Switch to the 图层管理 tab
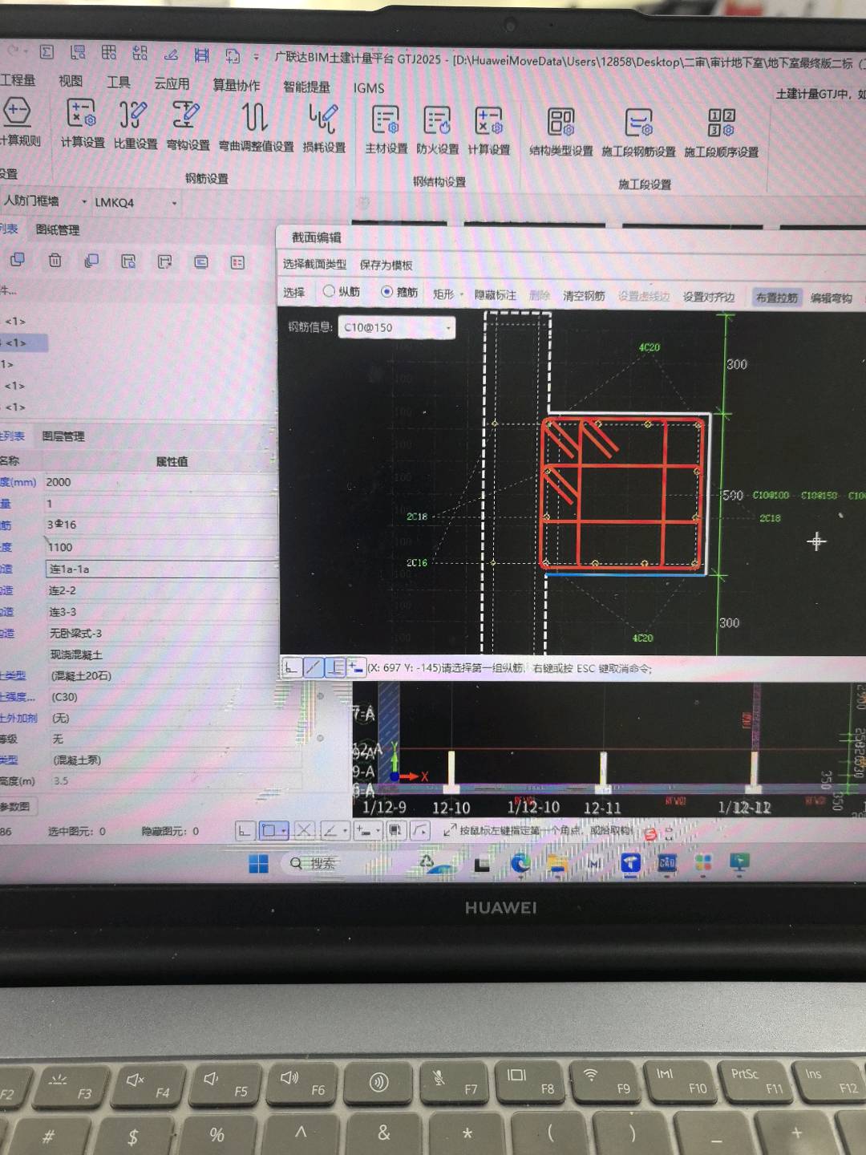This screenshot has width=866, height=1155. [63, 436]
